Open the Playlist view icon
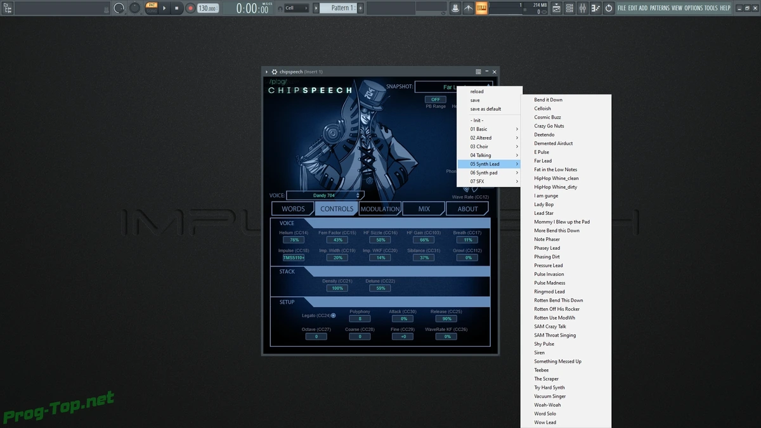Screen dimensions: 761x428 coord(556,8)
